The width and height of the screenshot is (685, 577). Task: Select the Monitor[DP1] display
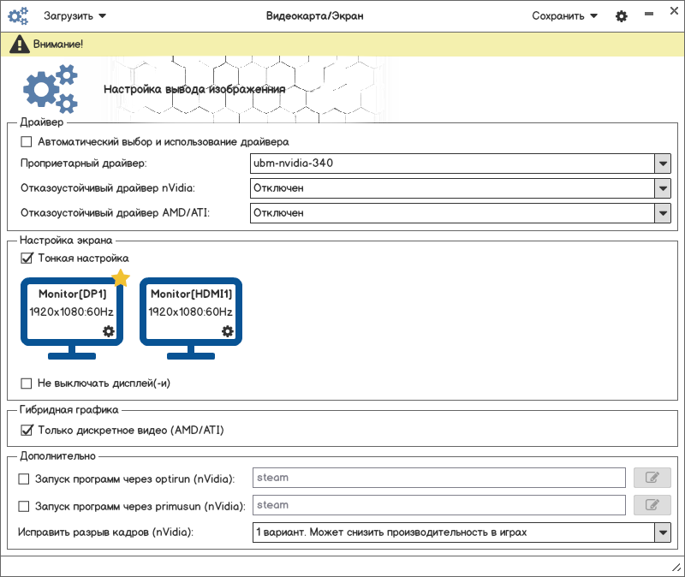click(x=72, y=318)
